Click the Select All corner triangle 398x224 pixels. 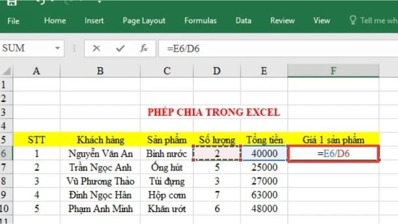click(x=6, y=70)
